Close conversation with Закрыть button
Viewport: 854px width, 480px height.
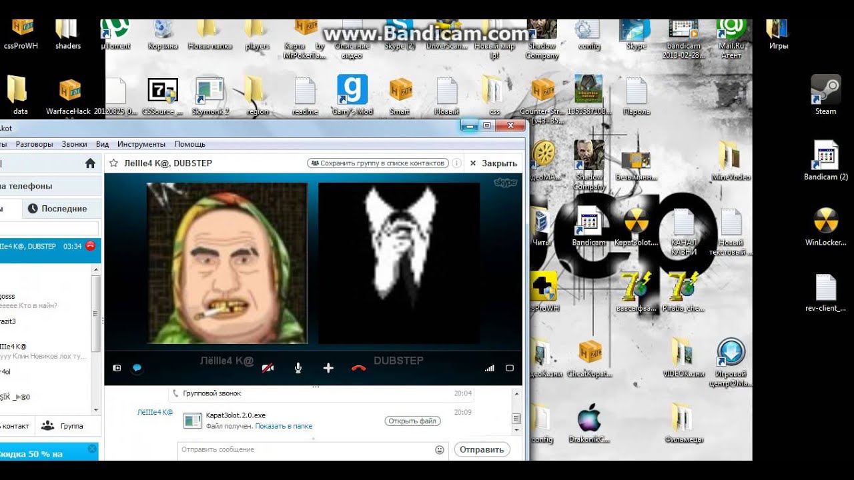coord(493,163)
